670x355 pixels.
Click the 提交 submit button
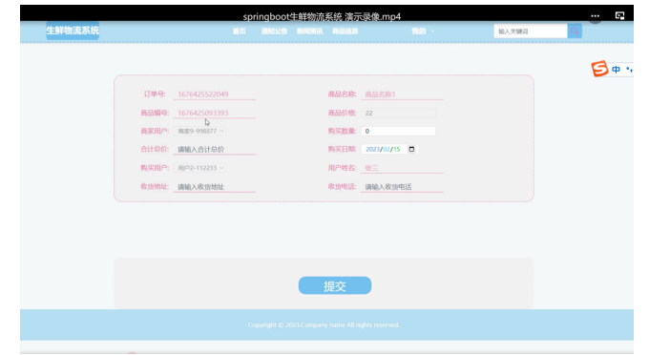[x=335, y=285]
